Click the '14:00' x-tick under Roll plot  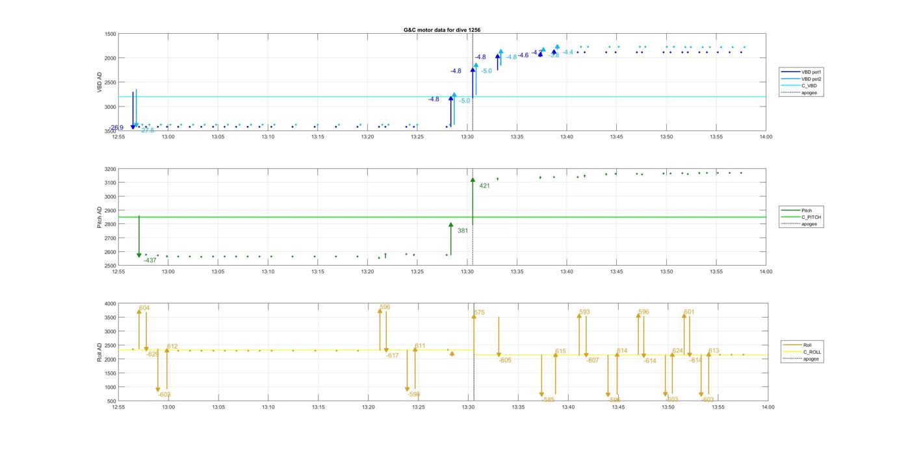click(768, 407)
